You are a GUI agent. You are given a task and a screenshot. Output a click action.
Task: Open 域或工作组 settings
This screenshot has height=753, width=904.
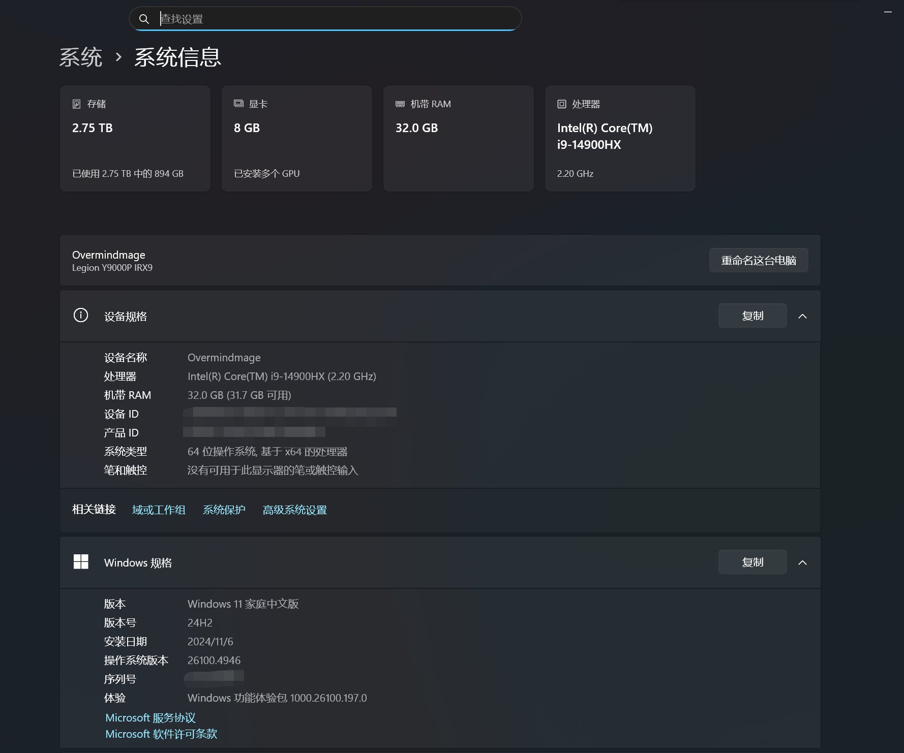(x=159, y=510)
